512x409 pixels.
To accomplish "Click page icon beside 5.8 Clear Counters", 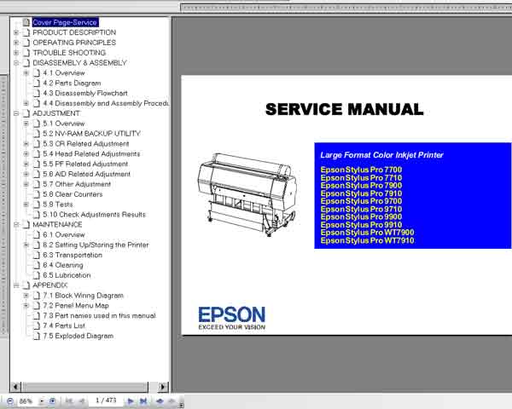I will [37, 194].
